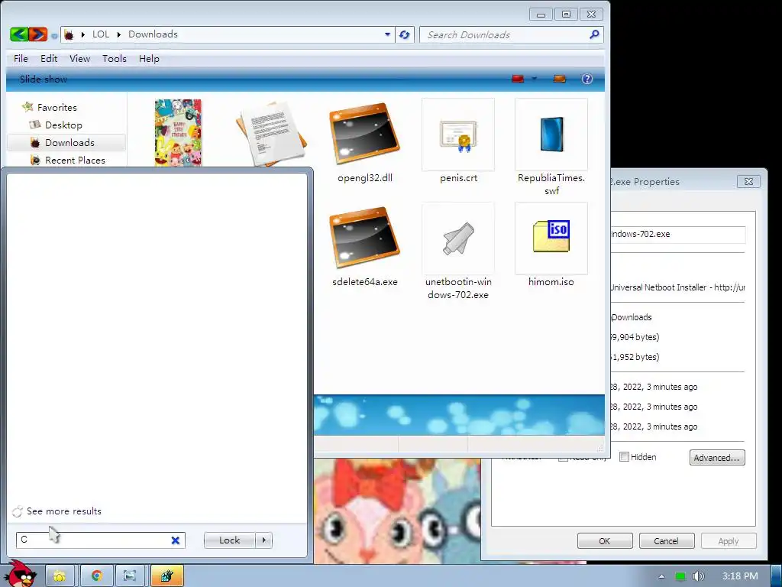The width and height of the screenshot is (782, 587).
Task: Open the address bar history dropdown
Action: pos(387,34)
